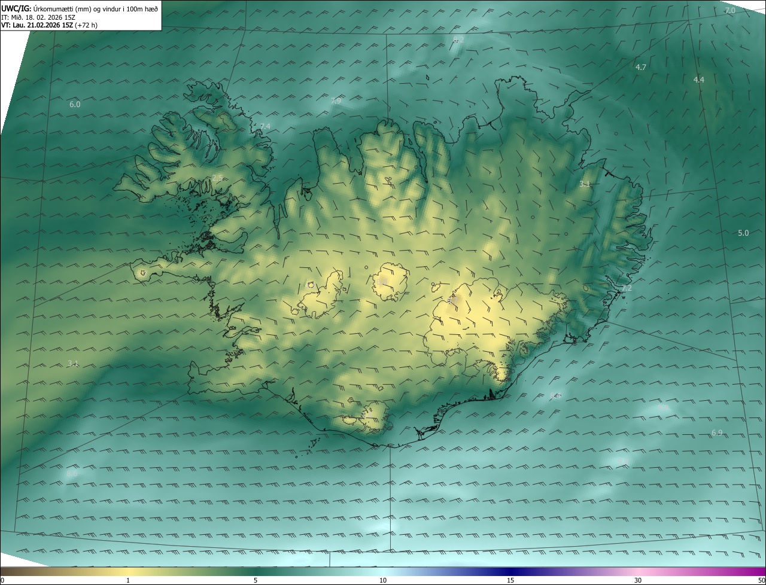Viewport: 766px width, 585px height.
Task: Click the colour scale tick label 30
Action: pos(638,580)
